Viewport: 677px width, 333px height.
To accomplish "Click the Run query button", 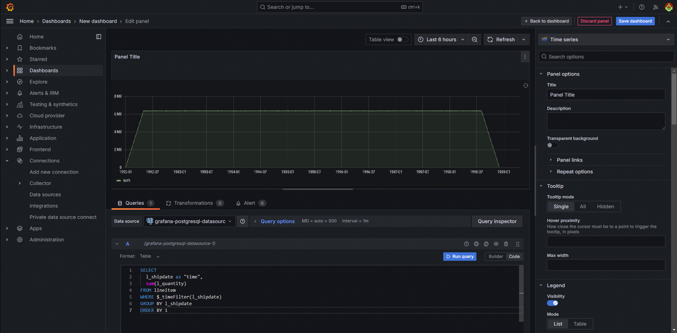I will click(x=460, y=257).
